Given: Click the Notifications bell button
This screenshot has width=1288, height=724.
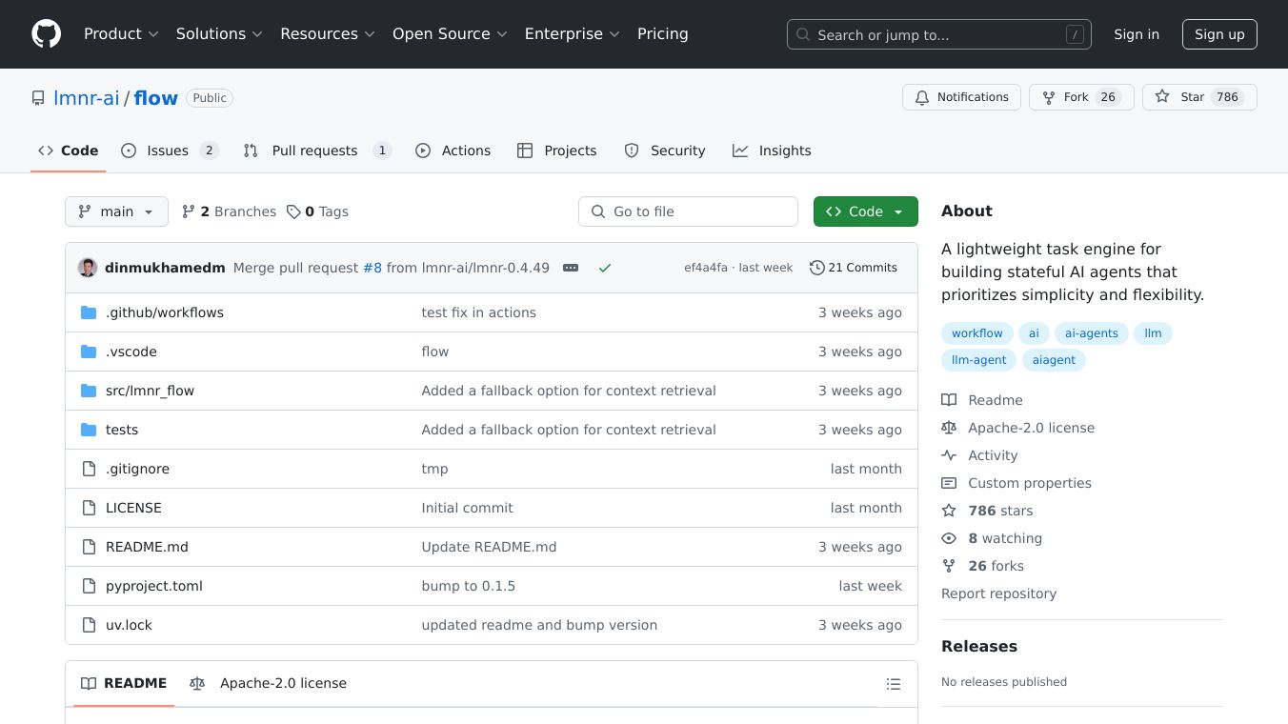Looking at the screenshot, I should 961,97.
